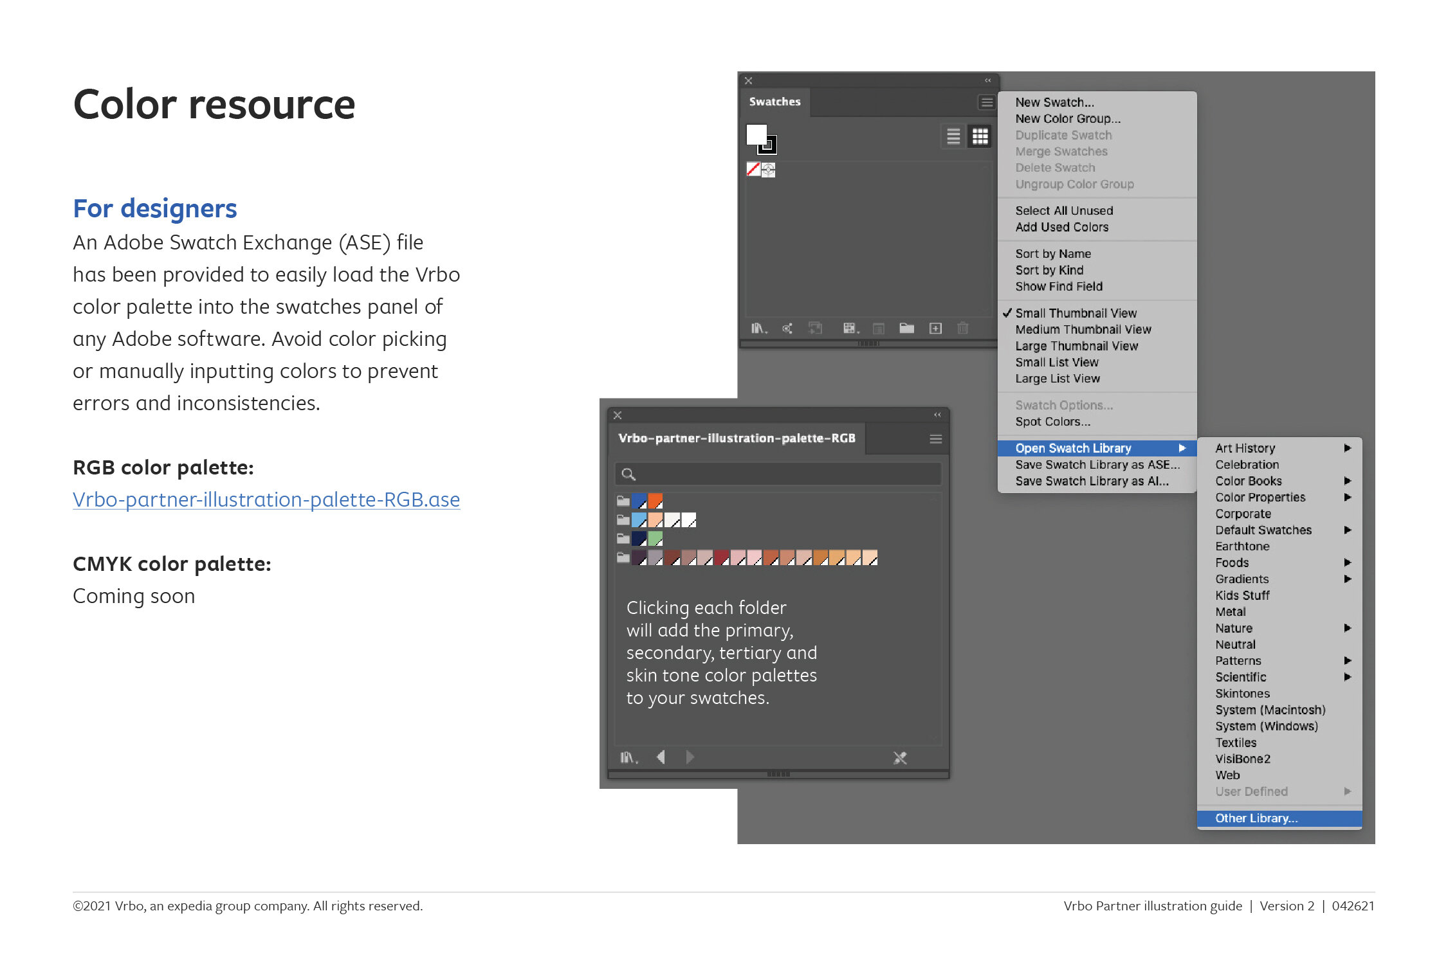Click Show Find Field entry
The image size is (1448, 965).
pyautogui.click(x=1059, y=286)
